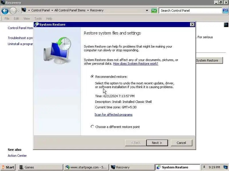The width and height of the screenshot is (229, 171).
Task: Switch to Recovery taskbar item
Action: [132, 167]
